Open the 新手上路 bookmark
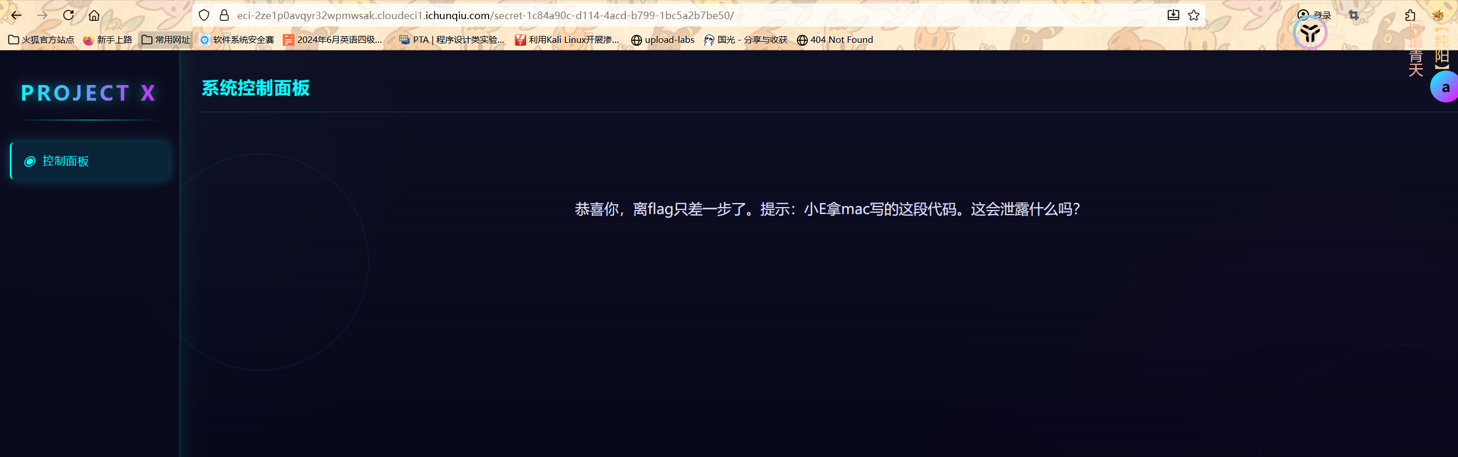Screen dimensions: 1458x457 point(108,40)
